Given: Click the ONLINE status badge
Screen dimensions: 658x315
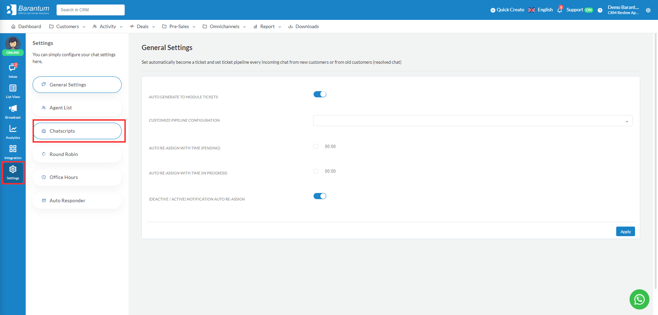Looking at the screenshot, I should 13,53.
